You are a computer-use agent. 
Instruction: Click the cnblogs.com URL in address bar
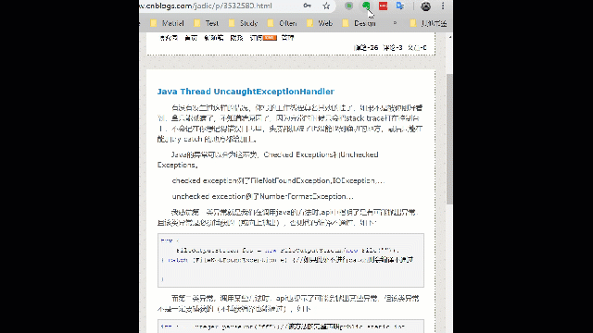click(x=206, y=6)
